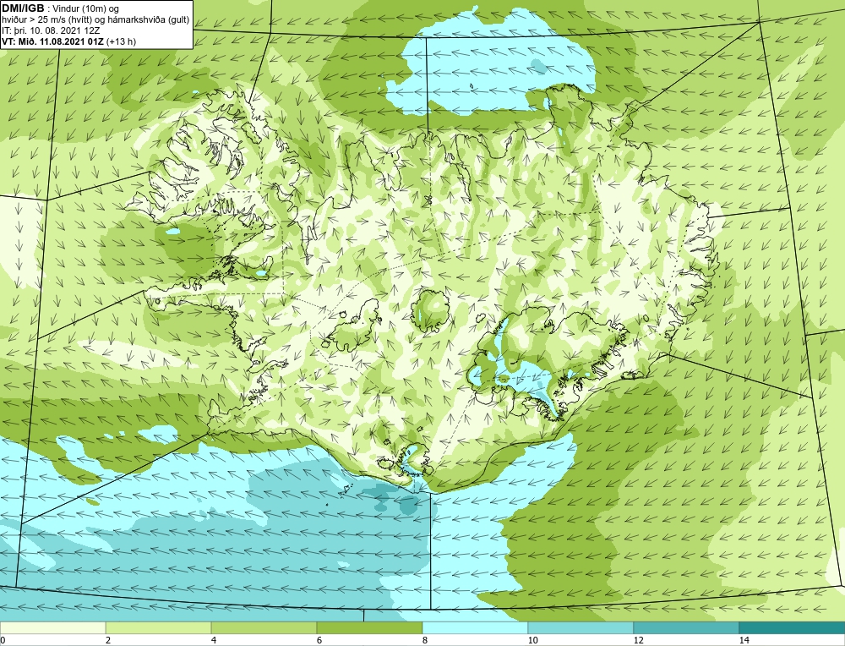
Task: Click the 'VT: Mið. 11.08.2021 01Z' valid time
Action: 52,41
